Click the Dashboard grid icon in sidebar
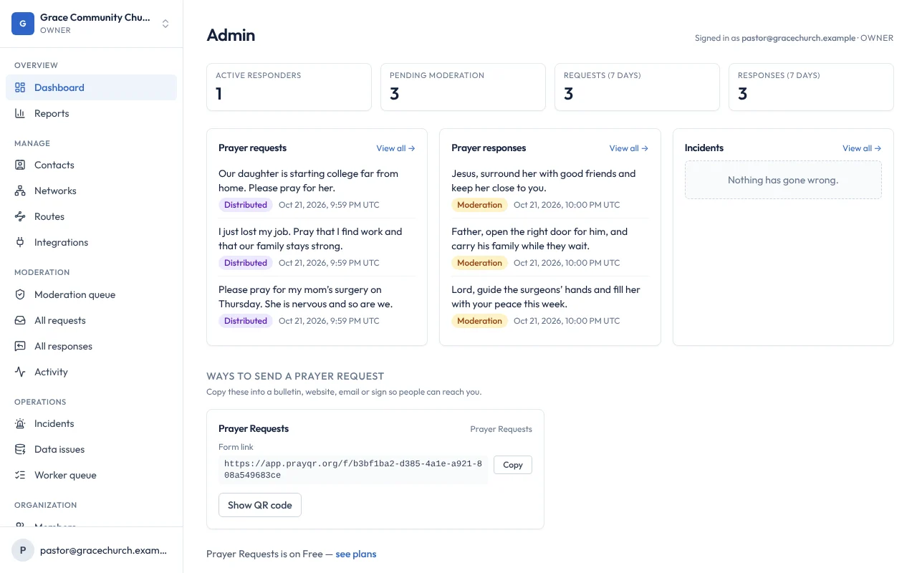The image size is (917, 573). tap(20, 87)
